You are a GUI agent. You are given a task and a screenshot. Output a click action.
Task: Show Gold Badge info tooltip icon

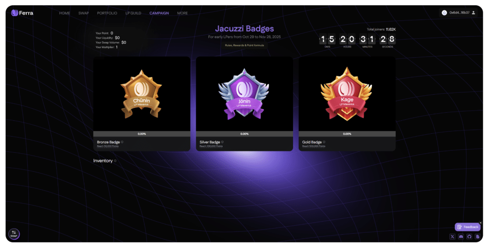coord(324,142)
